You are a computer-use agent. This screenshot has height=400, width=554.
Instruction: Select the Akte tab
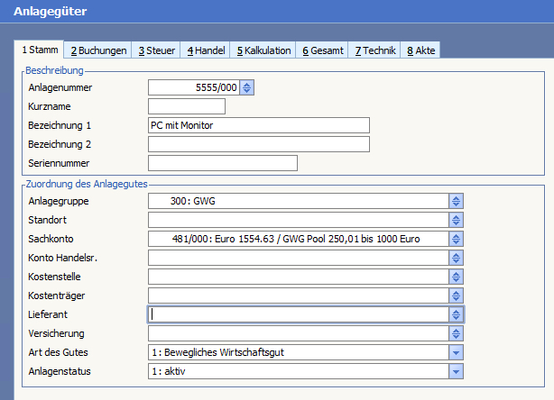tap(421, 50)
